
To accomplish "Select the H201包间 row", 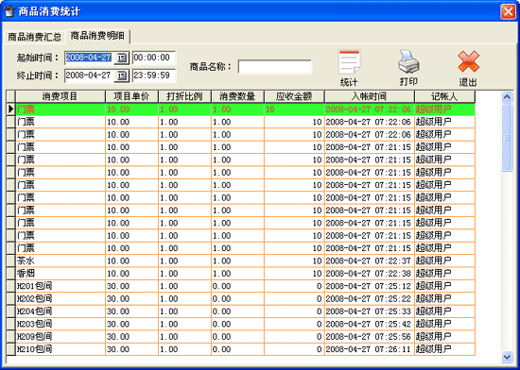I will (246, 286).
